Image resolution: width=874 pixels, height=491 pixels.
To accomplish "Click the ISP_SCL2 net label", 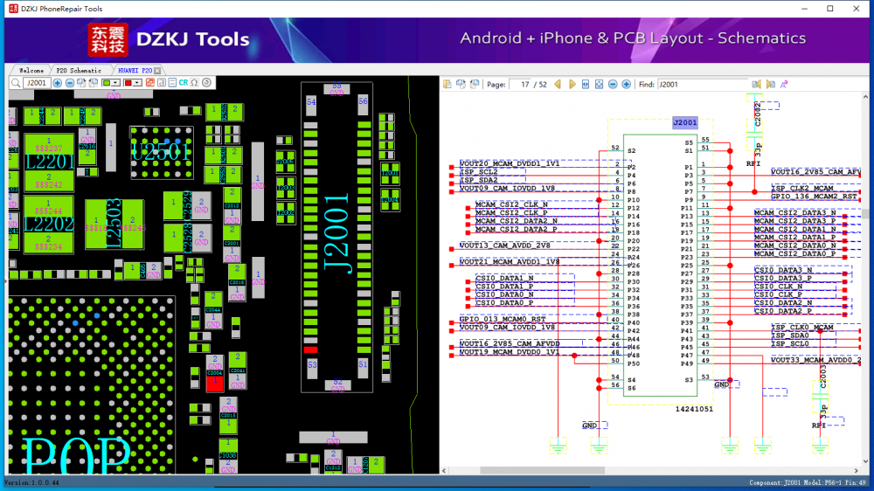I will 479,171.
